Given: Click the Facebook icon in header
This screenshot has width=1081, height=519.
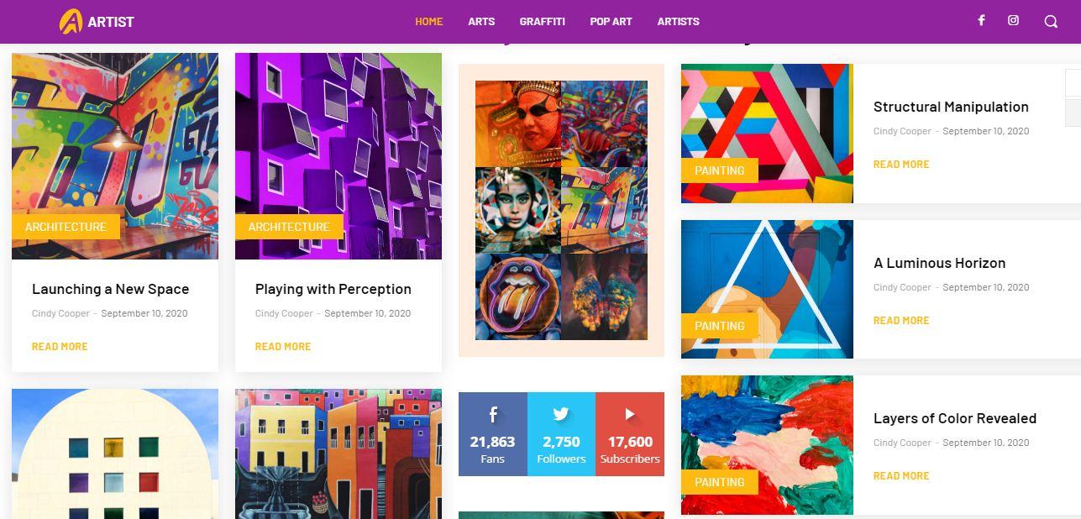Looking at the screenshot, I should click(x=980, y=21).
